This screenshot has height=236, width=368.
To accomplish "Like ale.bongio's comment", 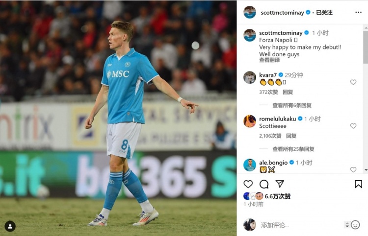I will (x=353, y=170).
